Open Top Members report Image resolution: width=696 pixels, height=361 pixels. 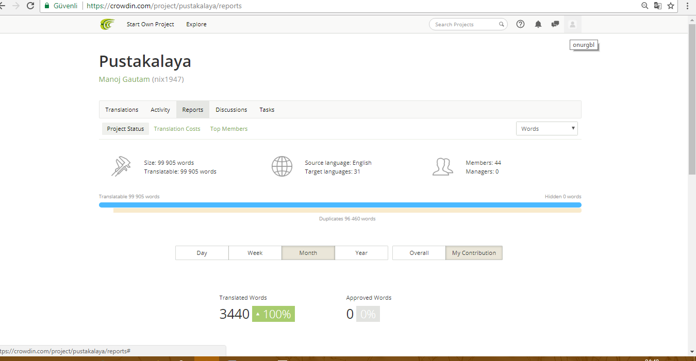[229, 129]
